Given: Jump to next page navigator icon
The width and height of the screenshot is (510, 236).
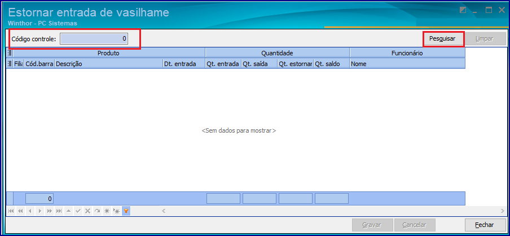Looking at the screenshot, I should 49,211.
